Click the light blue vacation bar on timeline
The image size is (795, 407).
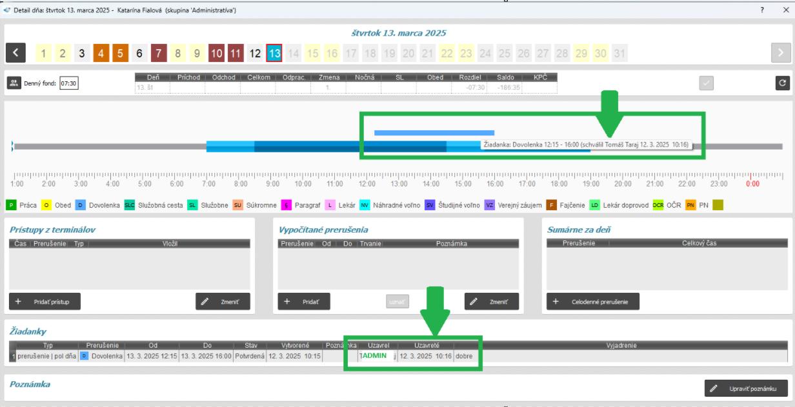point(434,133)
